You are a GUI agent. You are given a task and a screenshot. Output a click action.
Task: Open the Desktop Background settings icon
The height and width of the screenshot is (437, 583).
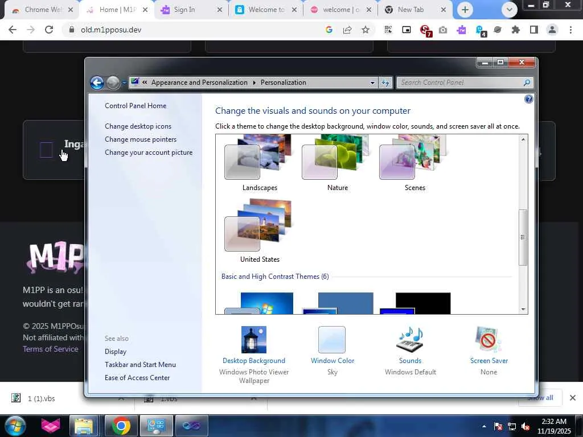click(x=253, y=340)
